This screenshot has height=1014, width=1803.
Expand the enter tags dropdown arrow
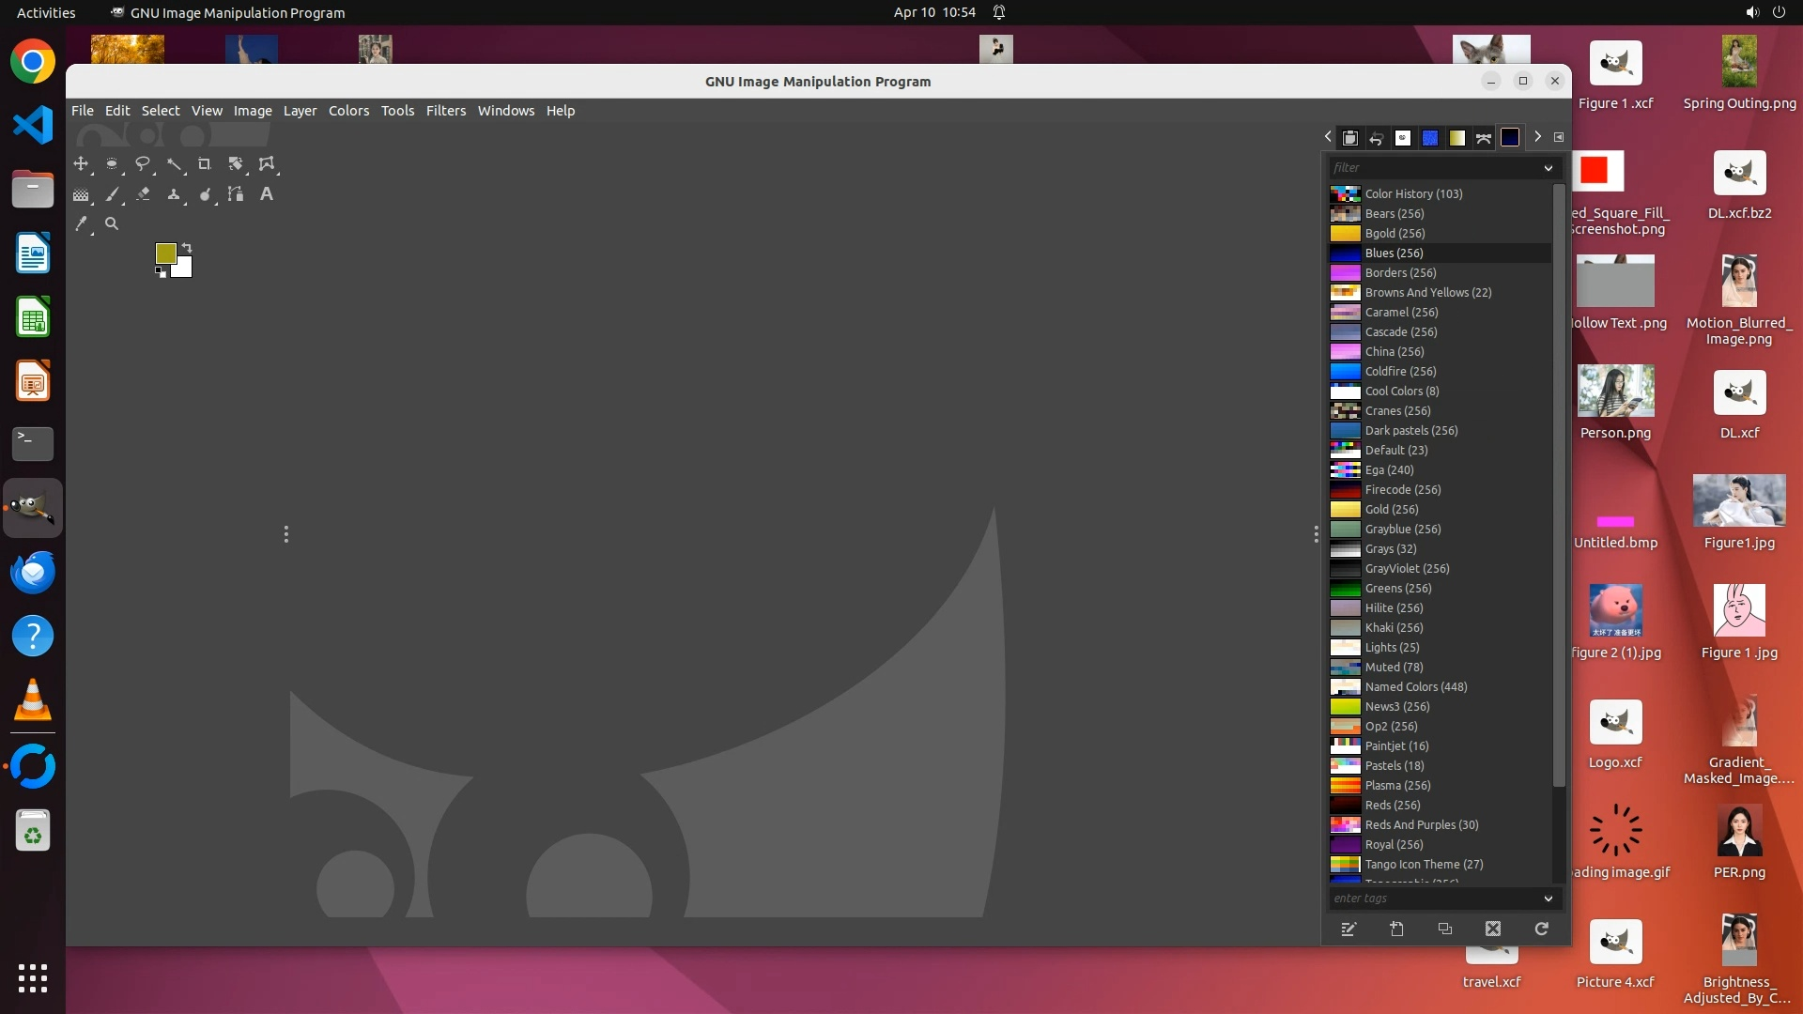click(x=1549, y=899)
